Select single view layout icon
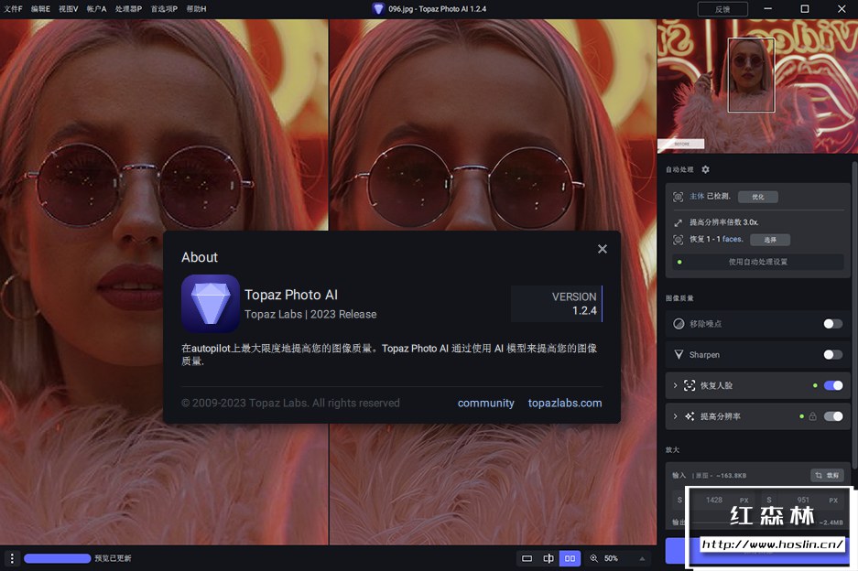858x571 pixels. 527,558
